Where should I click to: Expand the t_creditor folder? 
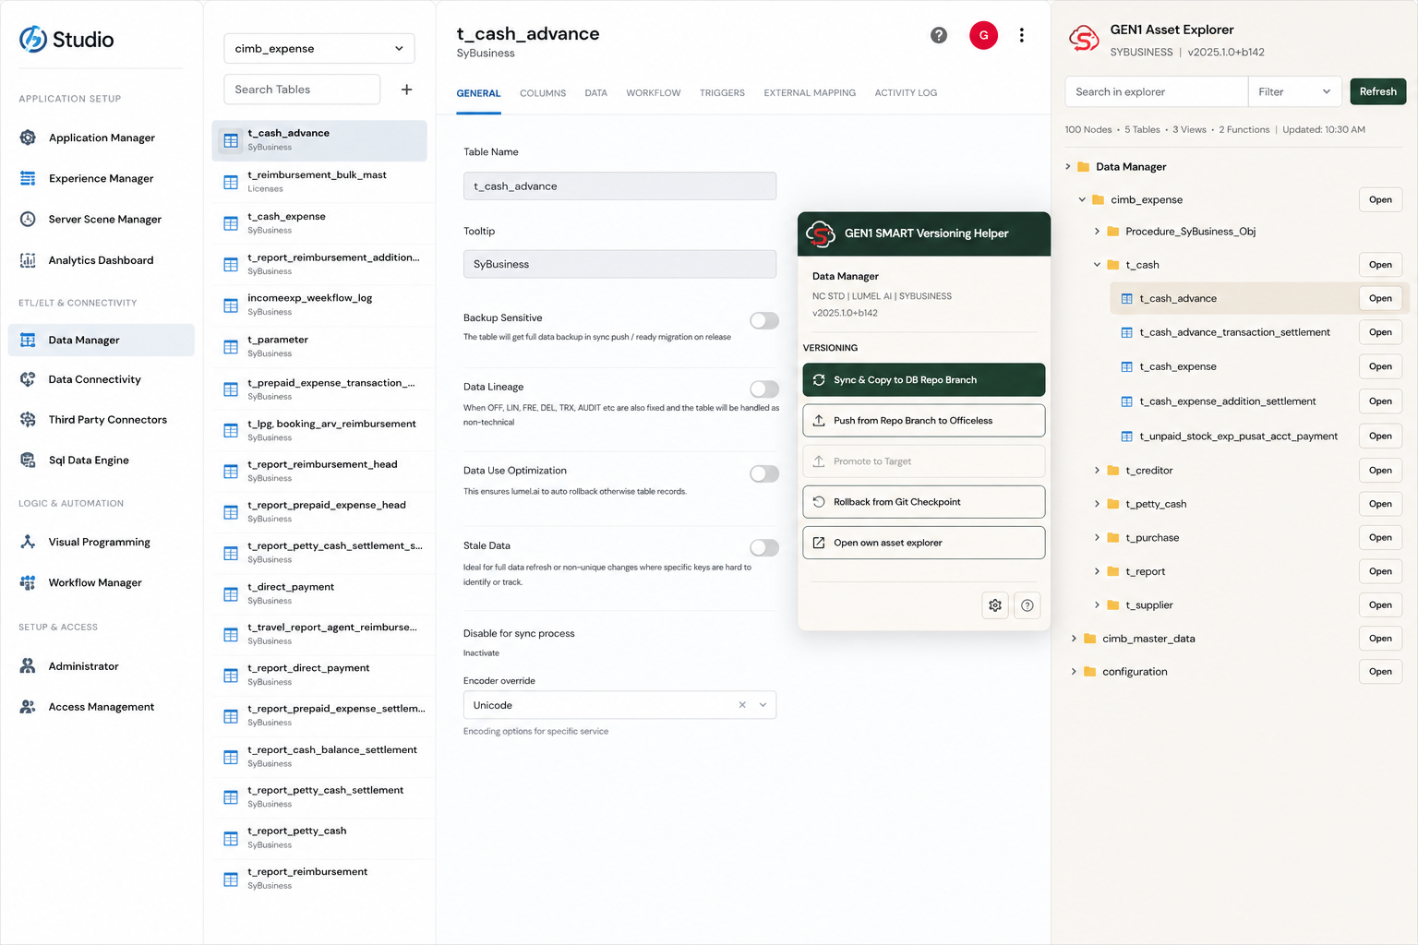(1097, 471)
